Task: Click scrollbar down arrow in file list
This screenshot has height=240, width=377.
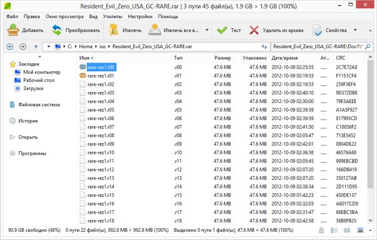Action: tap(370, 221)
